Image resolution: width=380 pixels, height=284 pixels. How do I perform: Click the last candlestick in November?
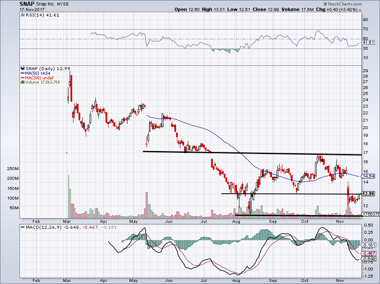point(359,197)
